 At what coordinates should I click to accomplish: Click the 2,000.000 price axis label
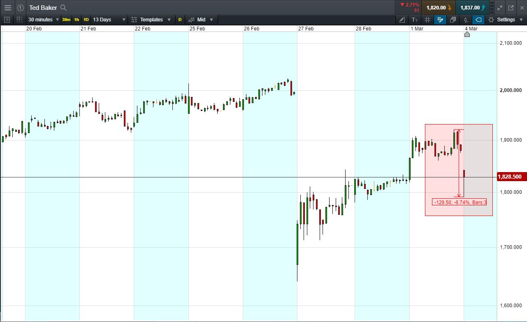pyautogui.click(x=511, y=90)
